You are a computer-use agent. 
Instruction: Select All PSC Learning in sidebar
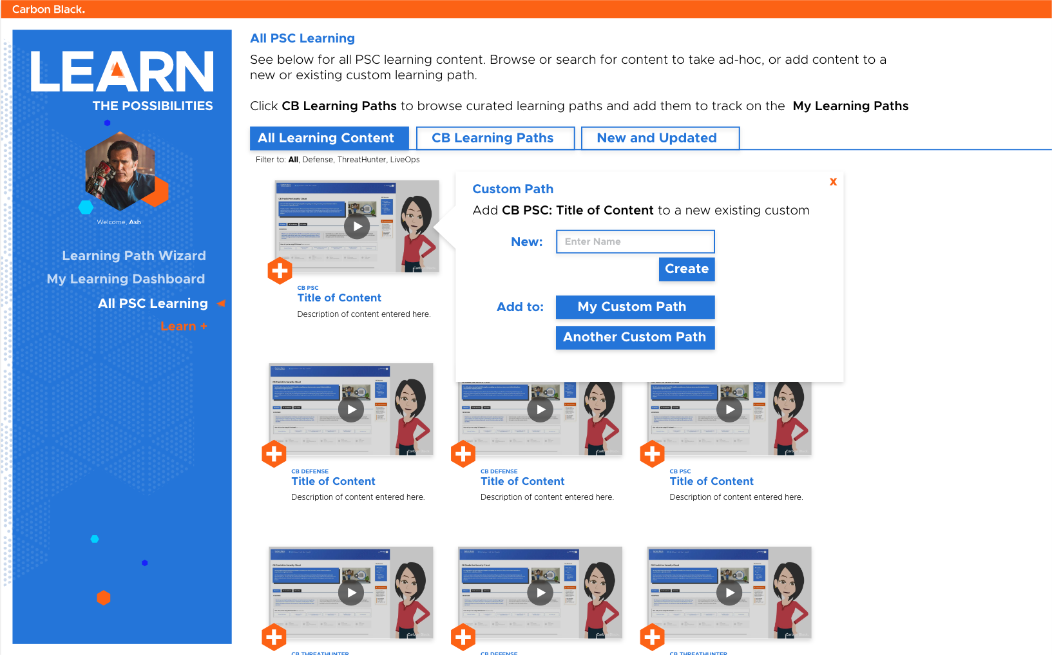click(x=153, y=303)
